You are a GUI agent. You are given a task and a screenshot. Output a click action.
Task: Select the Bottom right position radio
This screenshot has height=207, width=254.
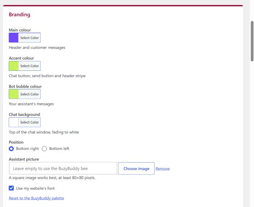click(11, 149)
